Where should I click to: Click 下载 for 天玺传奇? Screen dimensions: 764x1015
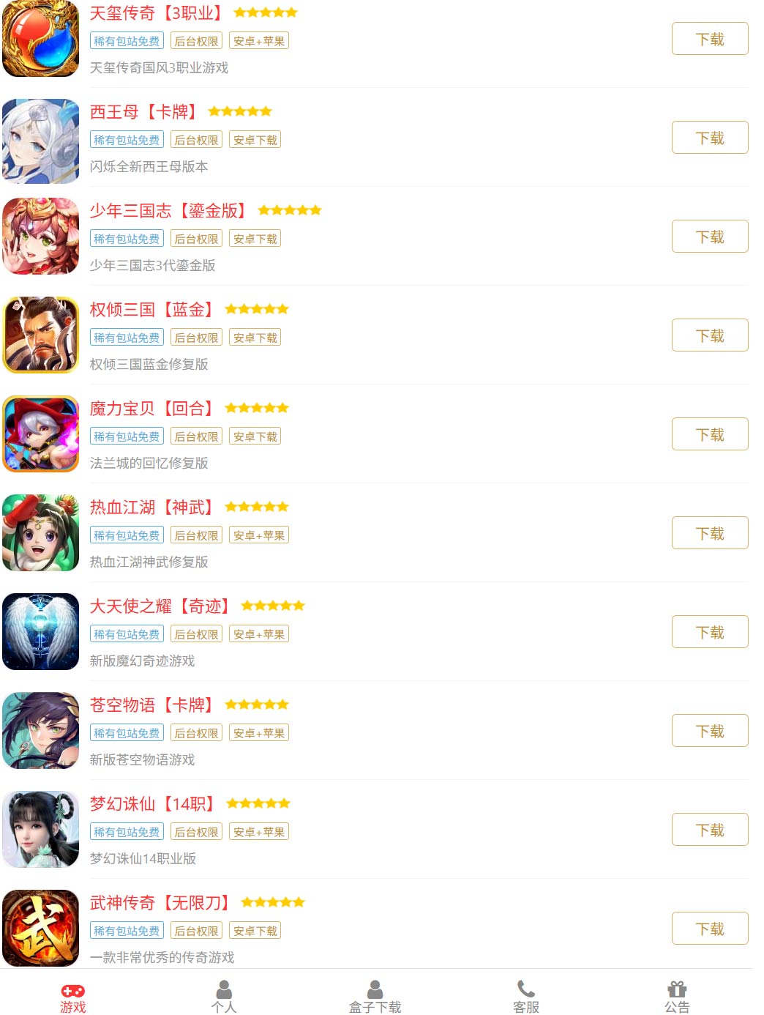coord(710,39)
